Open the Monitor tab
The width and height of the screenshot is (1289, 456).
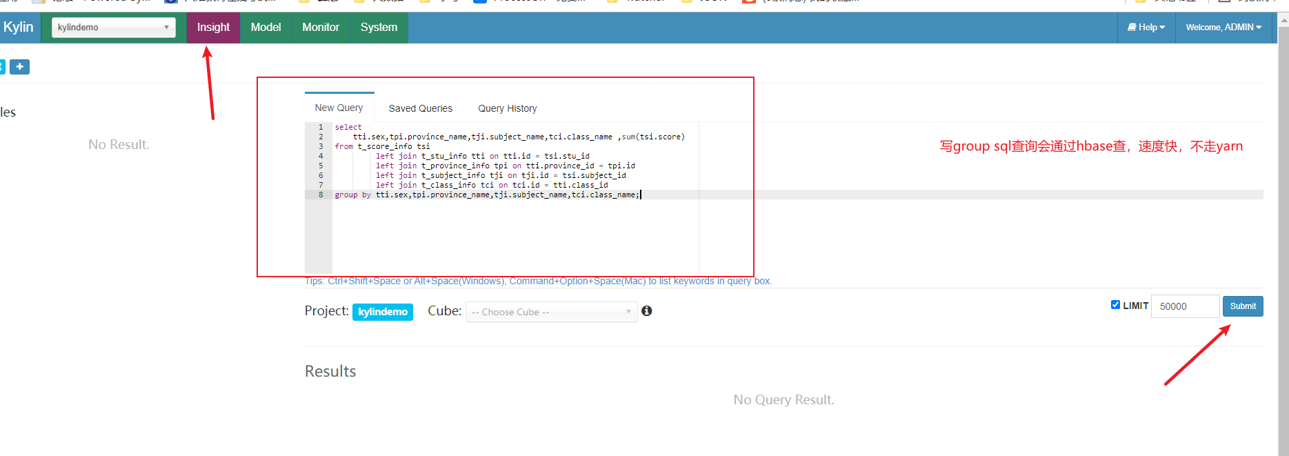pyautogui.click(x=321, y=28)
